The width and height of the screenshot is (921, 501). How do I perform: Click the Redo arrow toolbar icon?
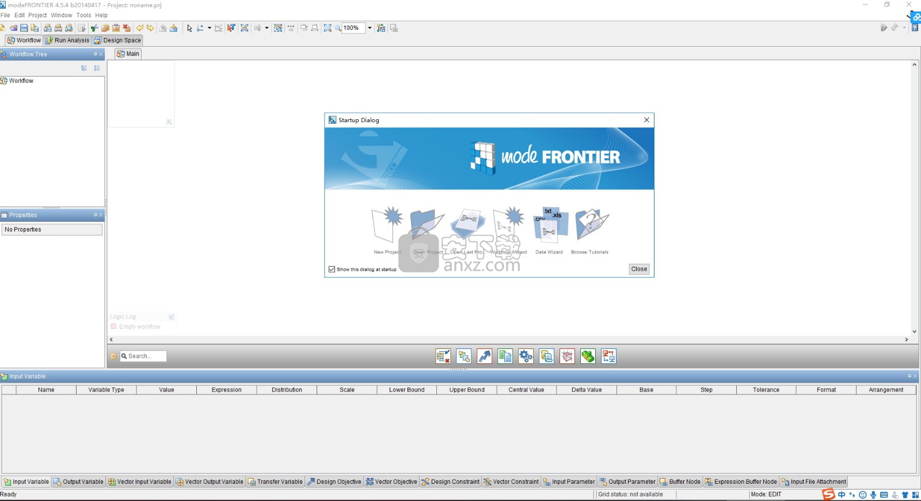[x=150, y=28]
